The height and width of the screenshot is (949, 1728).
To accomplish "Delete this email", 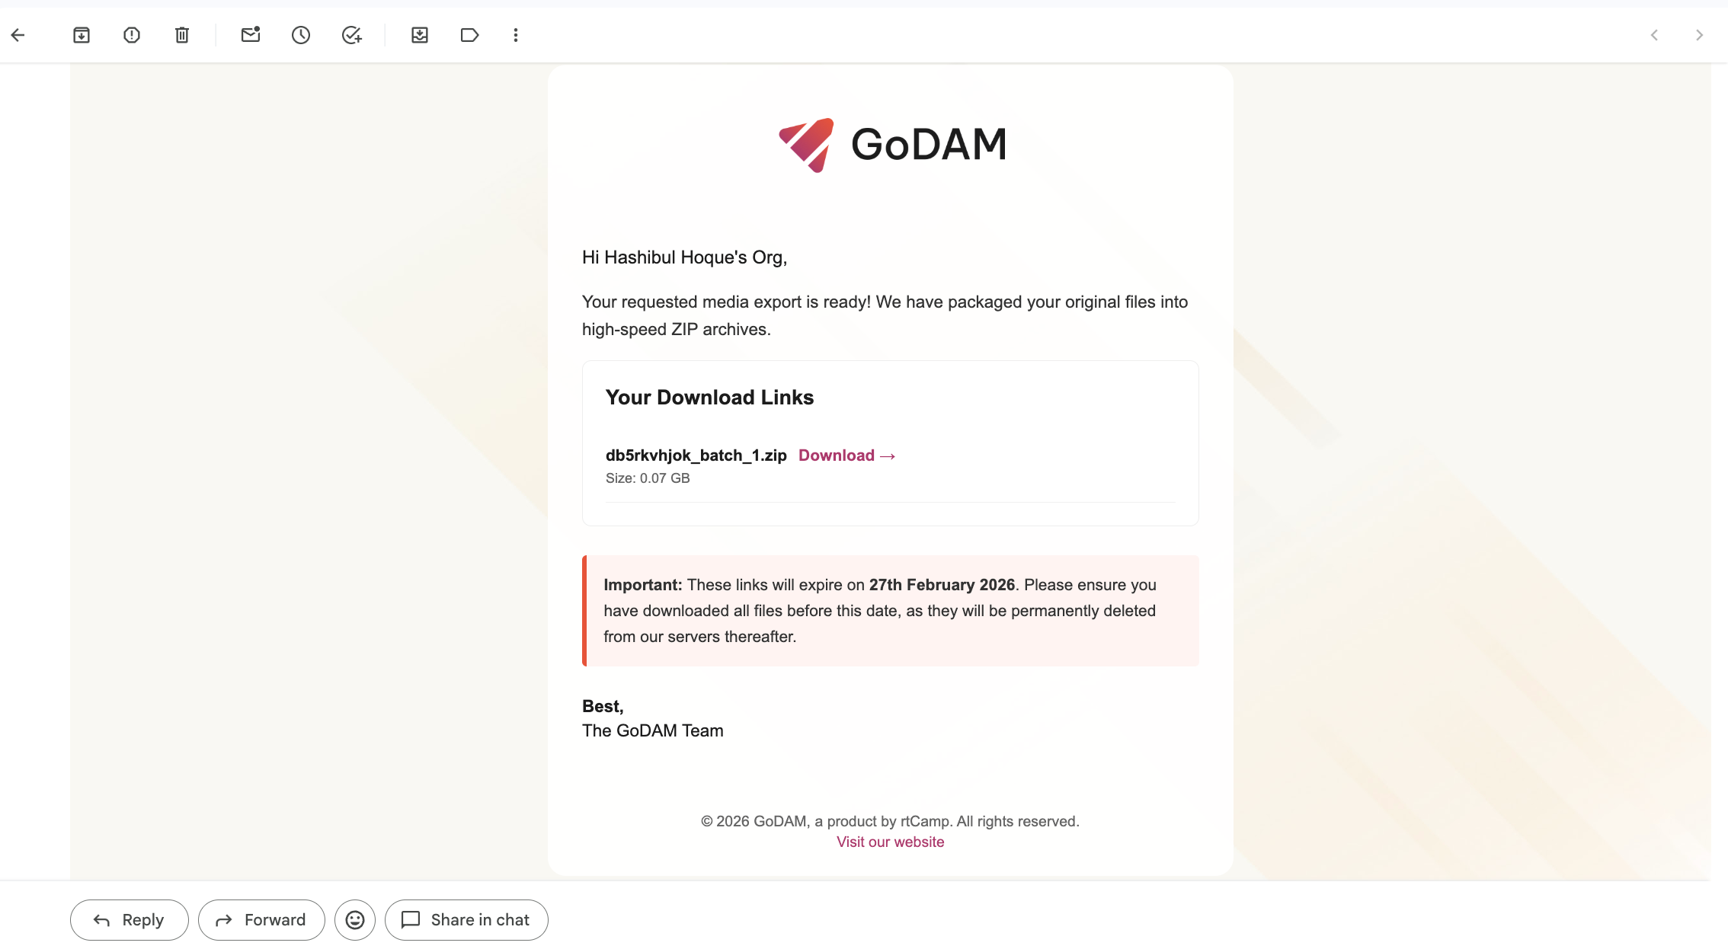I will click(181, 35).
